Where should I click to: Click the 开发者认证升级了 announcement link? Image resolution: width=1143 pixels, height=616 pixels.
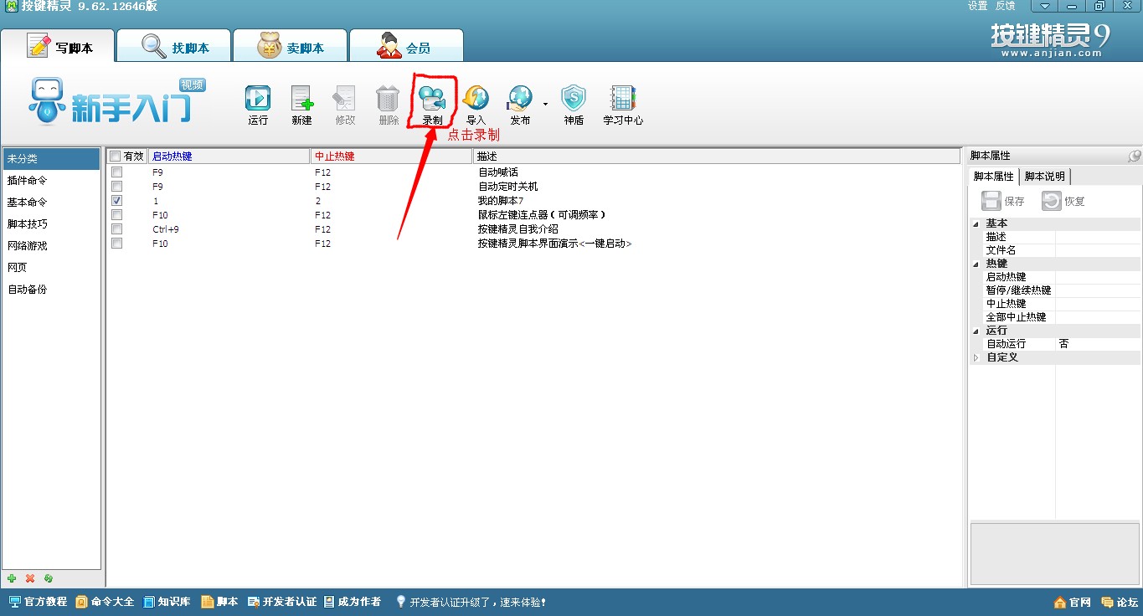point(471,602)
